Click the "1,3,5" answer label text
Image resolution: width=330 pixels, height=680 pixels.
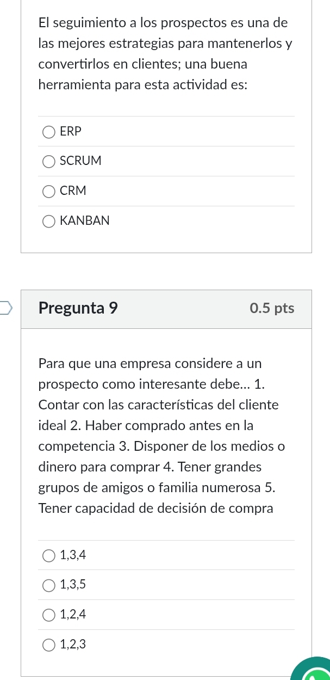73,585
